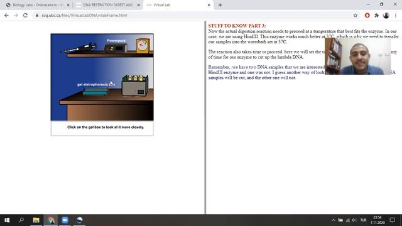Go back to the previous page
Screen dimensions: 402x226
6,15
